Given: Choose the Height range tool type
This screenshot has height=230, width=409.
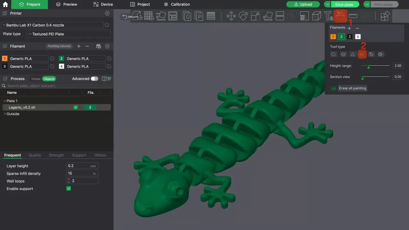Looking at the screenshot, I should (362, 54).
